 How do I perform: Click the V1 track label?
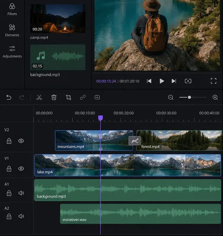click(7, 158)
